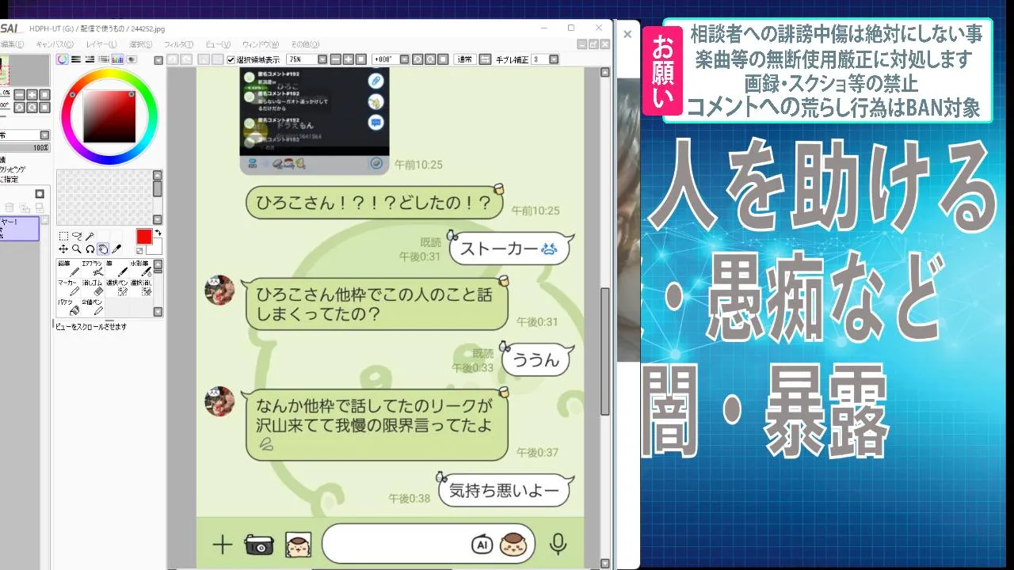
Task: Choose the 選択消し selection eraser
Action: tap(139, 287)
